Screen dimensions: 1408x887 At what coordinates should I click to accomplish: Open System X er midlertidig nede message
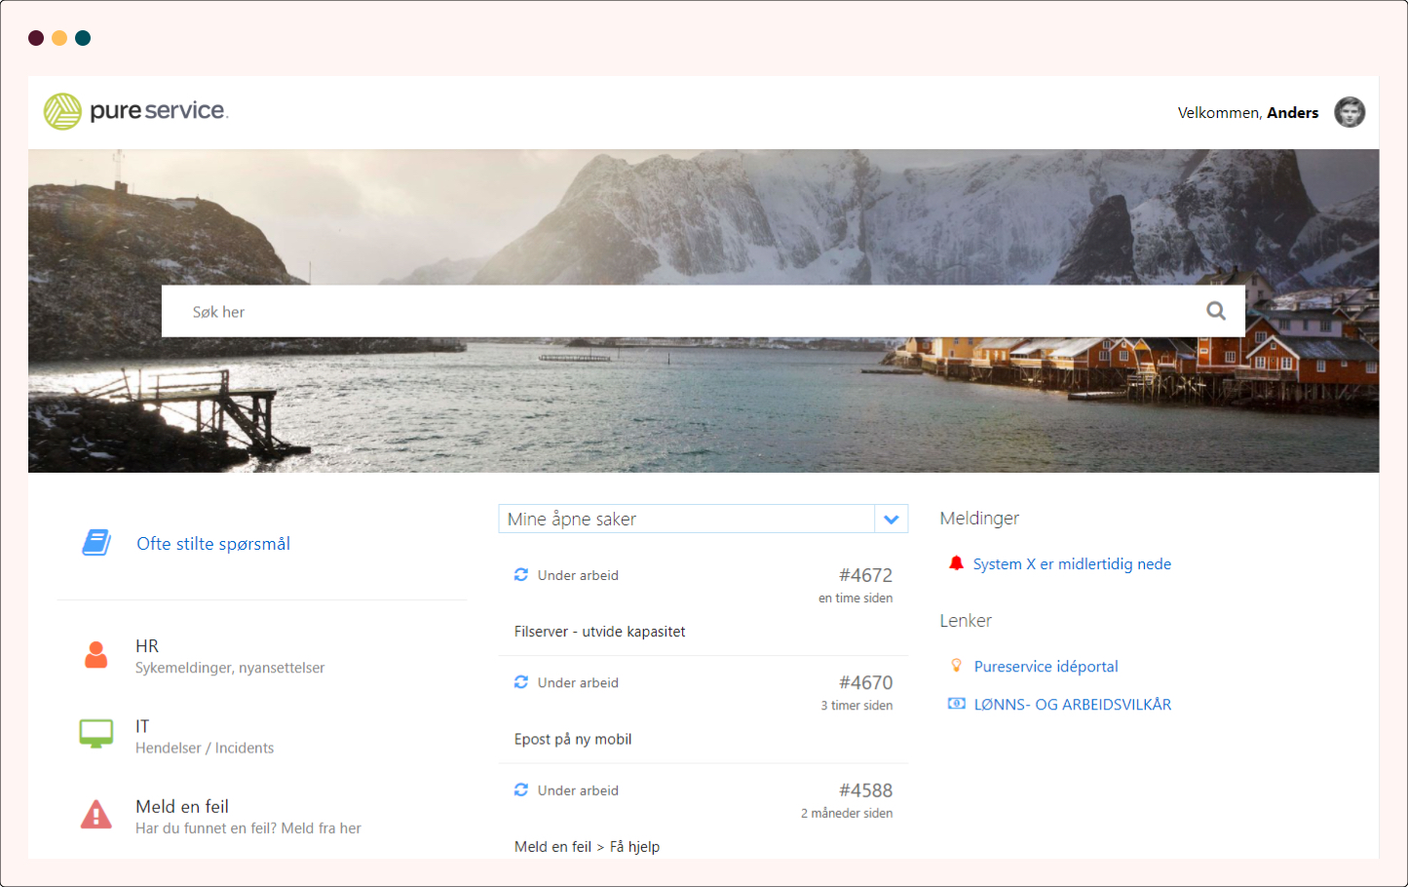[1071, 564]
